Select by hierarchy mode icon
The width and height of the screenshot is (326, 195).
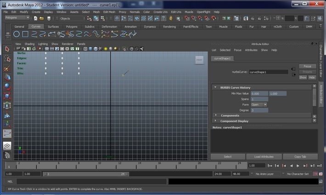pos(90,18)
